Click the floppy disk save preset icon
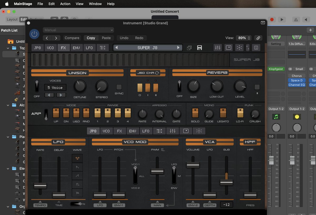Screen dimensions: 316x215 coord(199,48)
